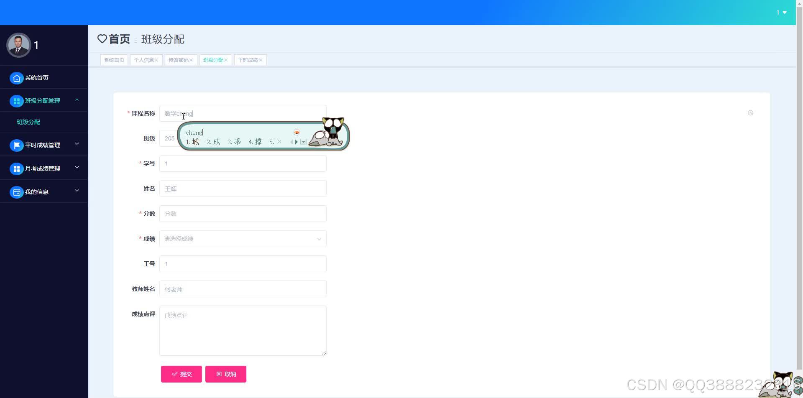Click the 月考成绩管理 grid icon
Image resolution: width=803 pixels, height=398 pixels.
[x=16, y=168]
